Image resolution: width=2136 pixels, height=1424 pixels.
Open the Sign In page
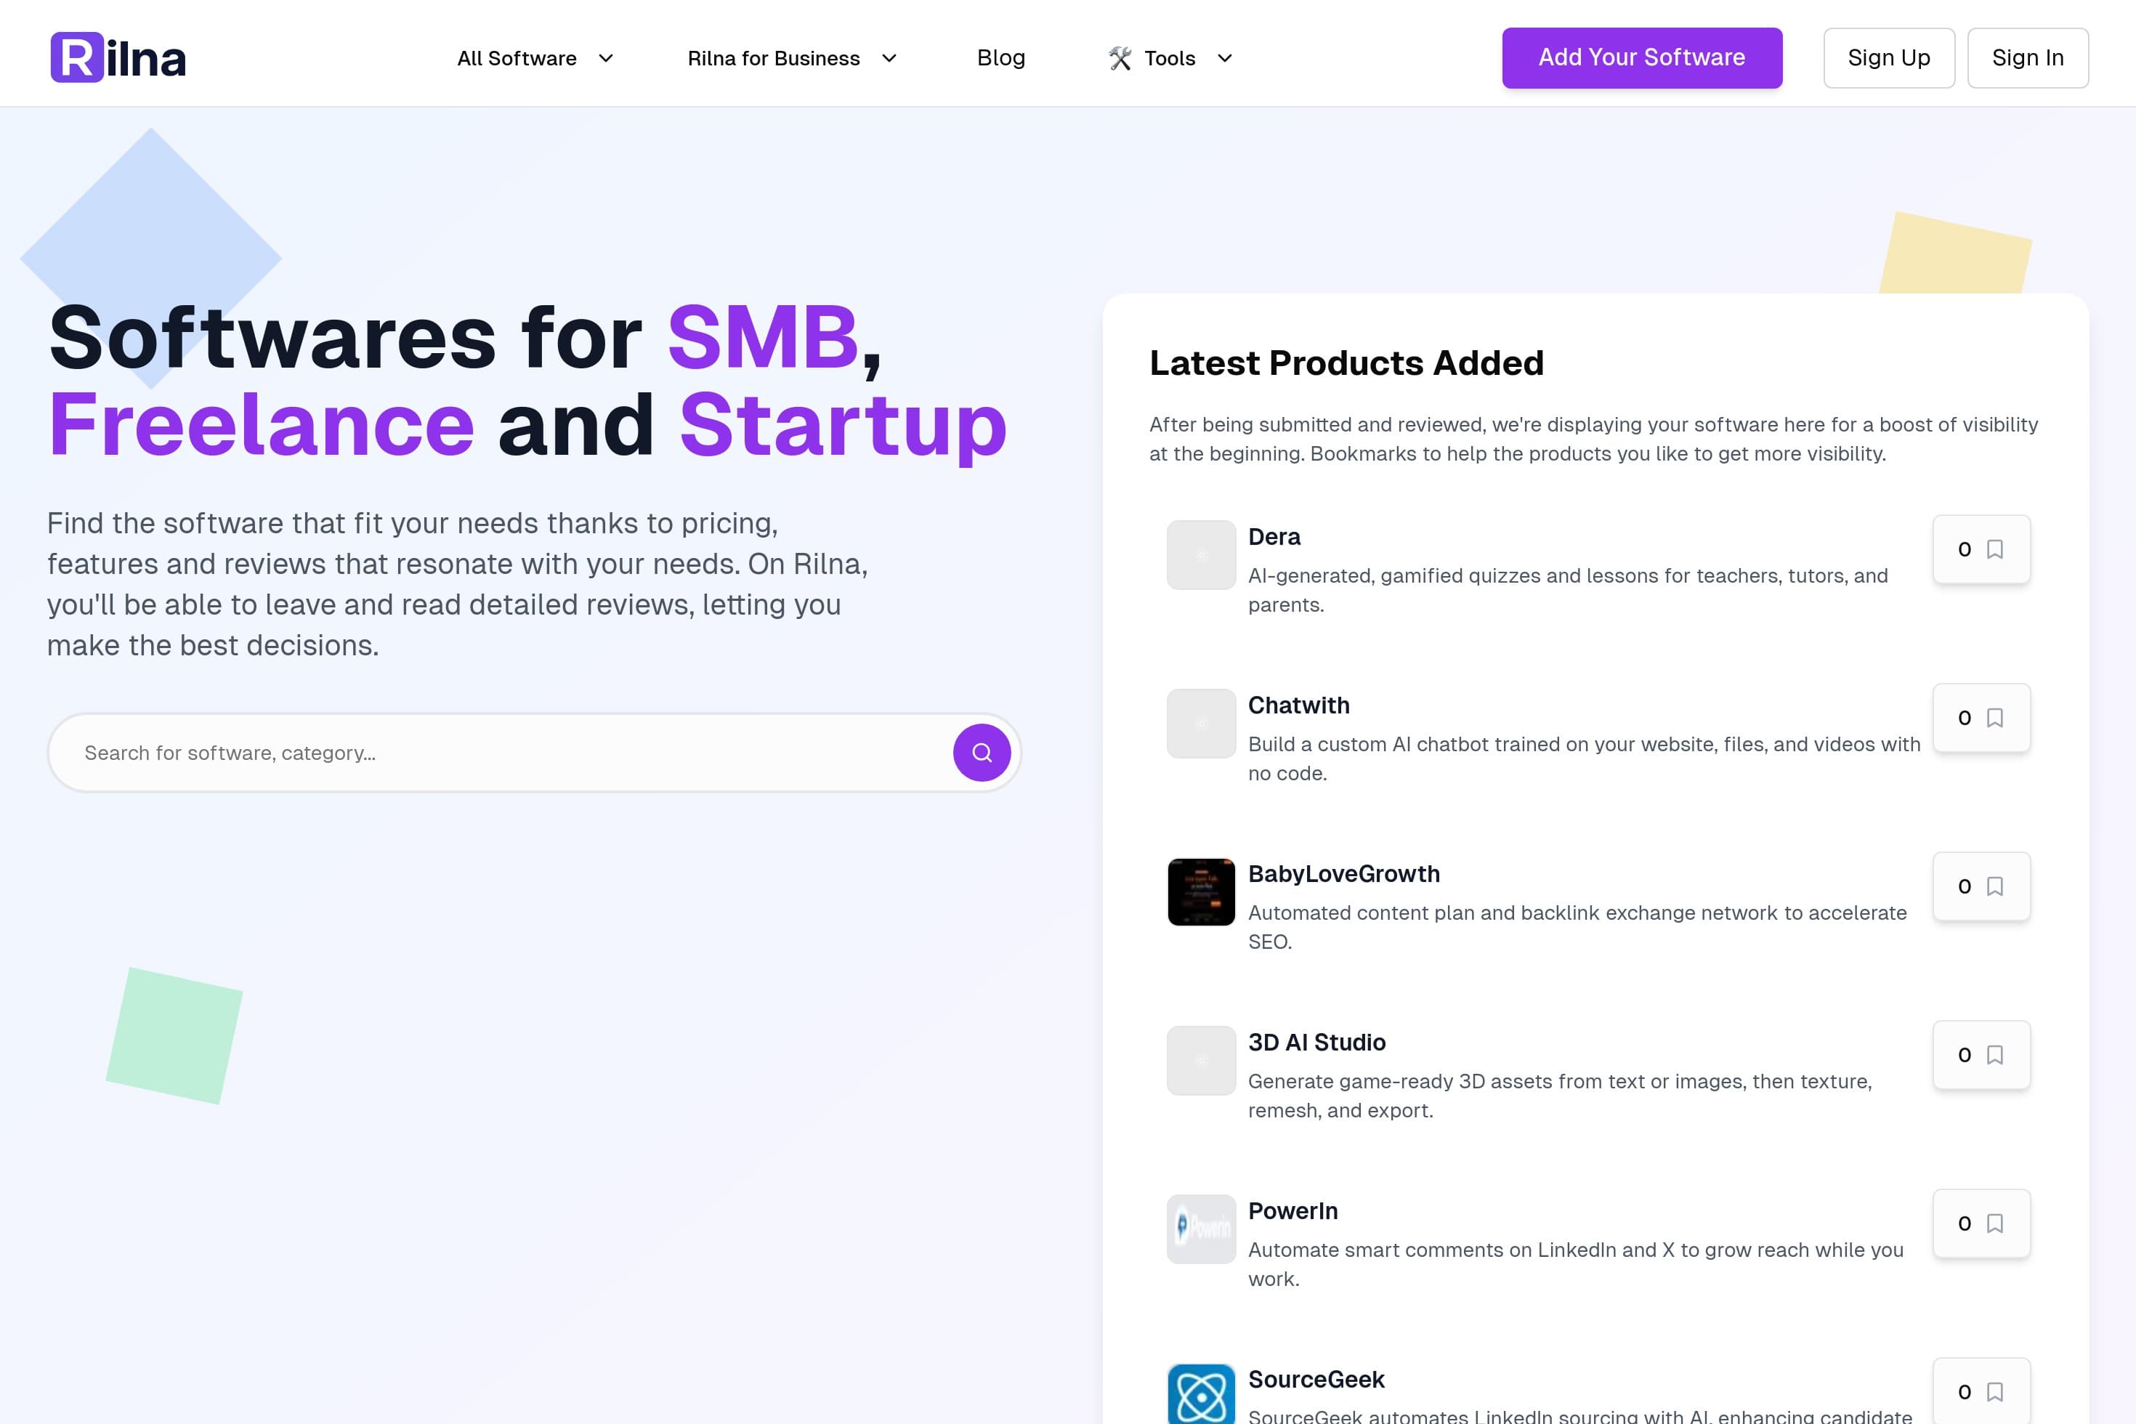coord(2028,57)
